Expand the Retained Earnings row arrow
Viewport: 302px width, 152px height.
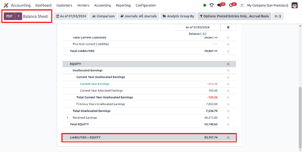point(67,117)
